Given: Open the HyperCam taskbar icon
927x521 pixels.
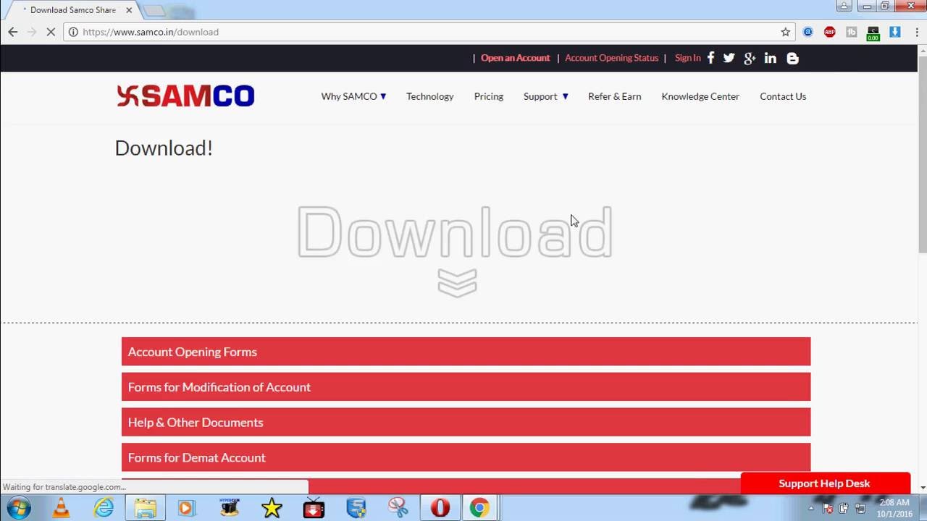Looking at the screenshot, I should tap(230, 508).
